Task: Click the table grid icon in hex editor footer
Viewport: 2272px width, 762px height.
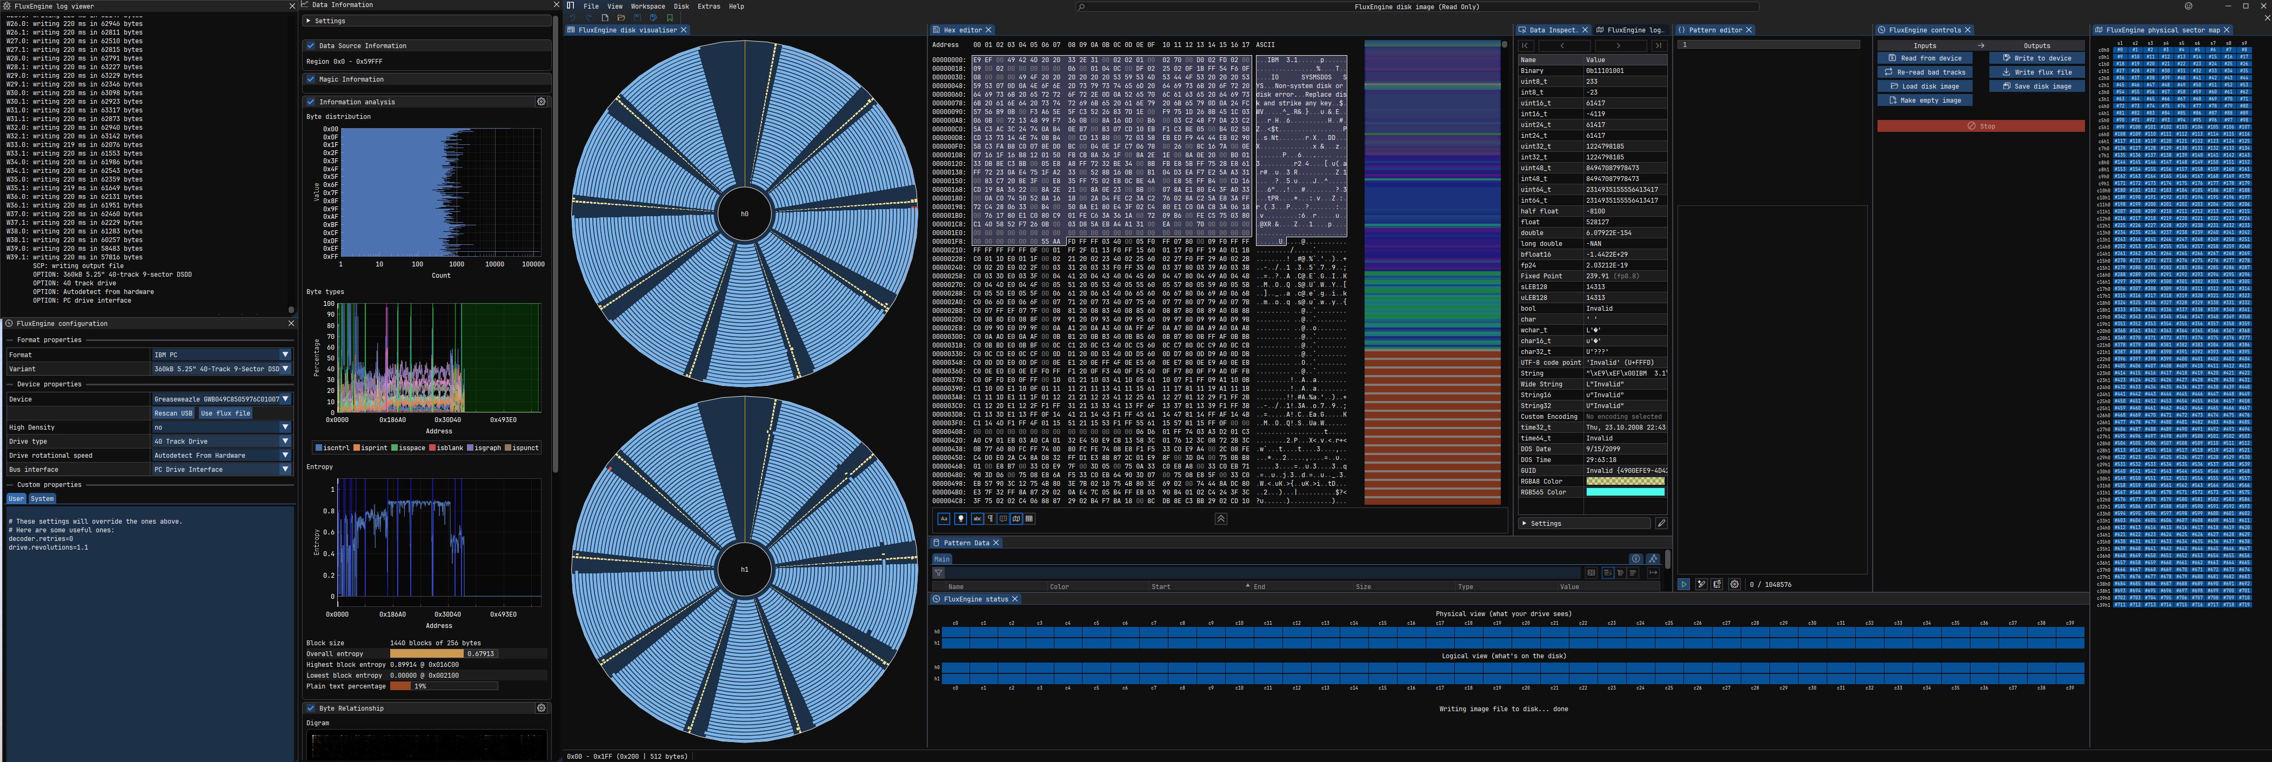Action: coord(1030,519)
